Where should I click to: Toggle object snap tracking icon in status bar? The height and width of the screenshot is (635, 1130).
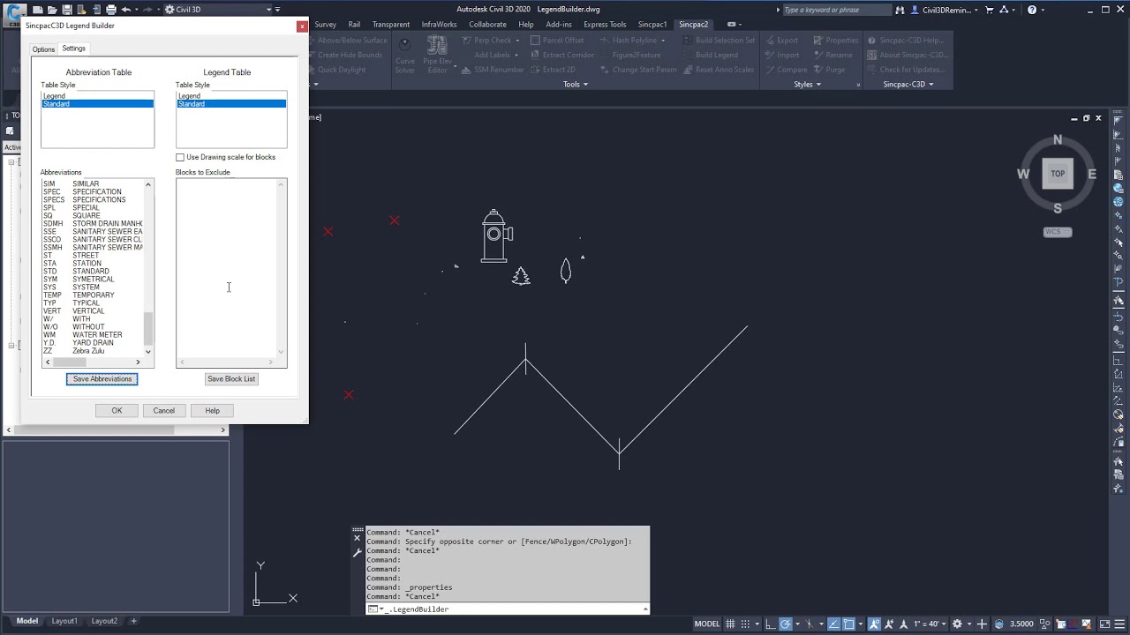[833, 624]
